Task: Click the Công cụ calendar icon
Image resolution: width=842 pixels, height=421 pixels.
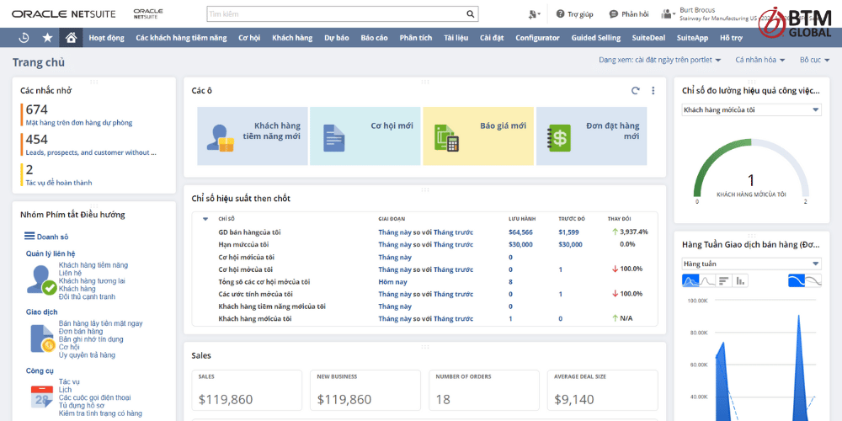Action: click(x=41, y=398)
